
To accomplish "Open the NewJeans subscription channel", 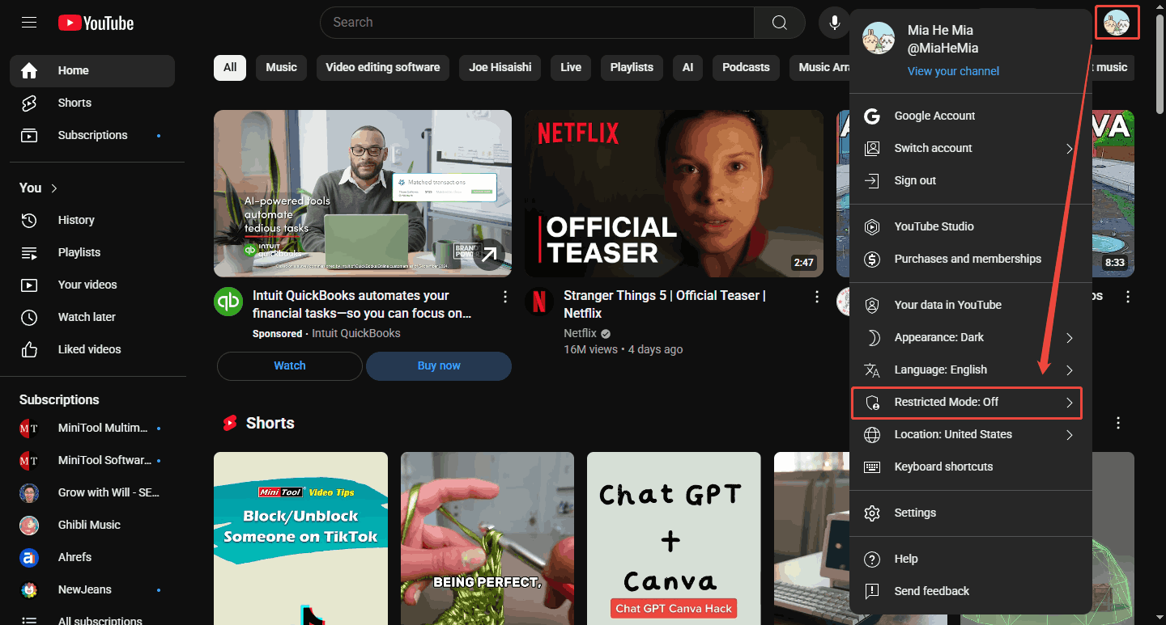I will [x=92, y=589].
